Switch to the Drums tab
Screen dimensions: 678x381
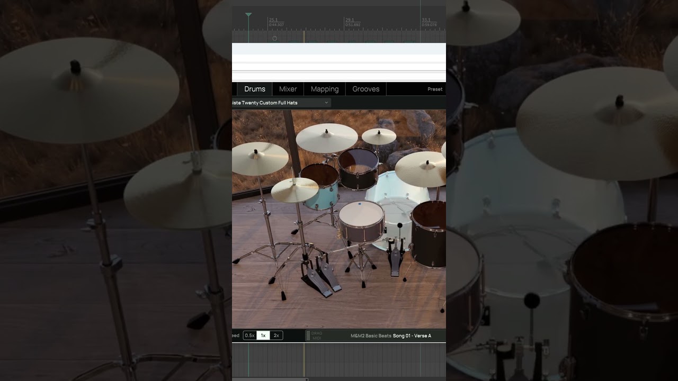255,89
